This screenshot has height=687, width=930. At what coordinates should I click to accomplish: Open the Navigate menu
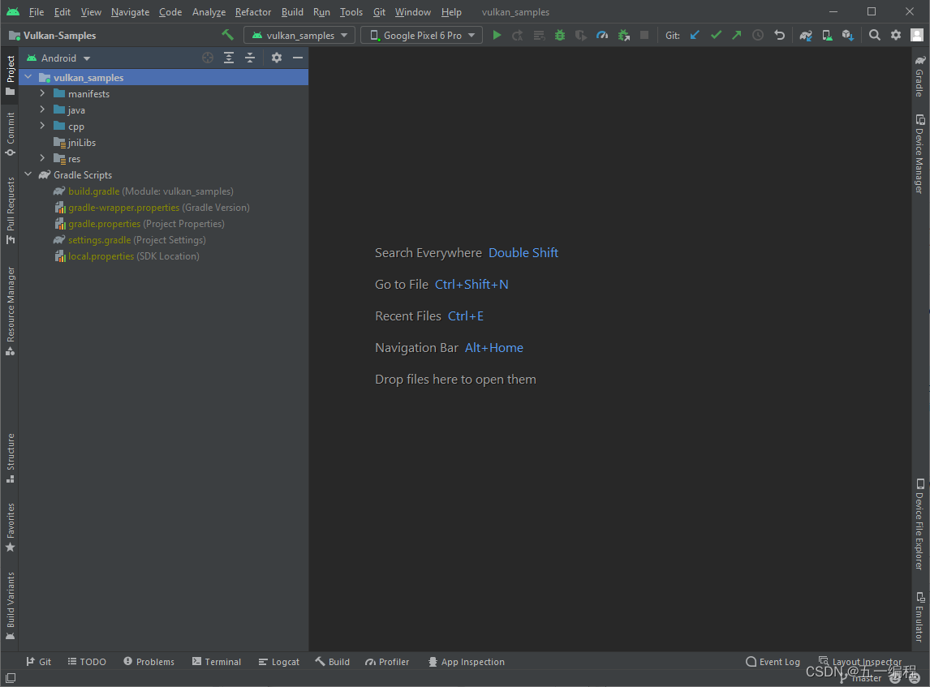click(130, 12)
